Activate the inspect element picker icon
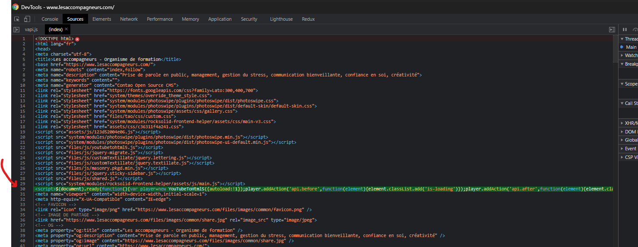 pos(17,19)
